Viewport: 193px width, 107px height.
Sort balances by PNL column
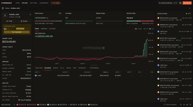[140, 72]
